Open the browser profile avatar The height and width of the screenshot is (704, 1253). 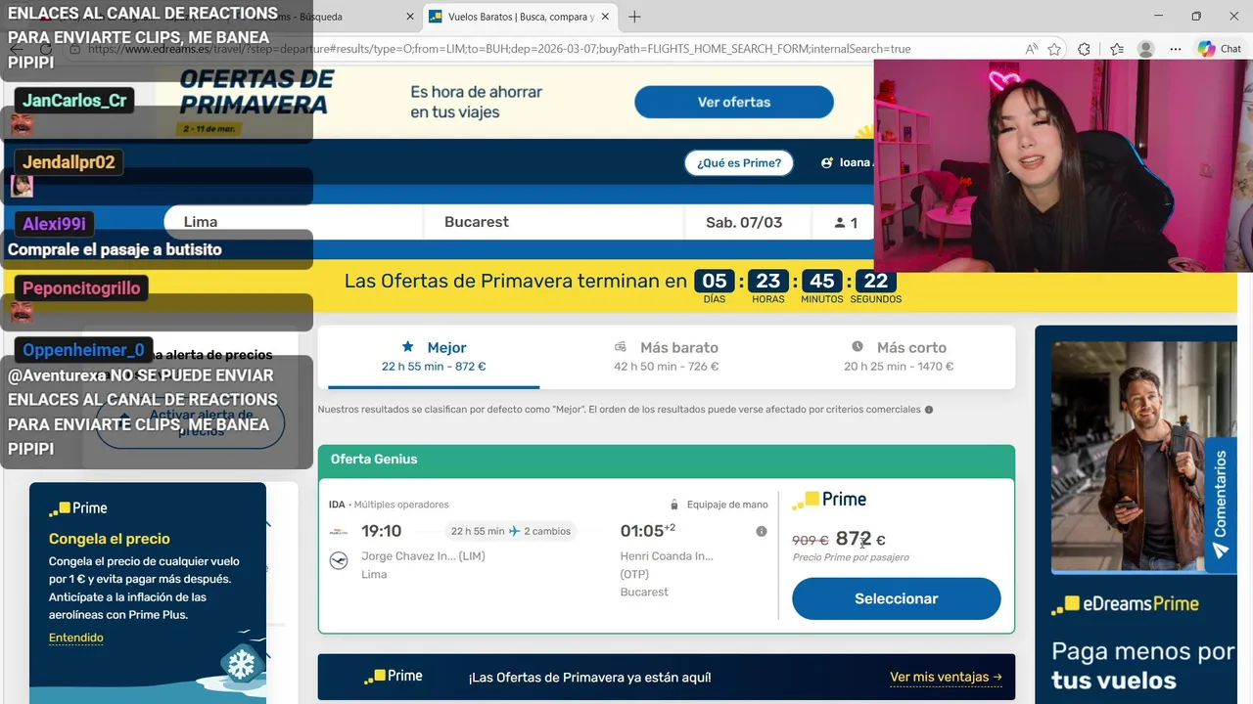point(1146,49)
